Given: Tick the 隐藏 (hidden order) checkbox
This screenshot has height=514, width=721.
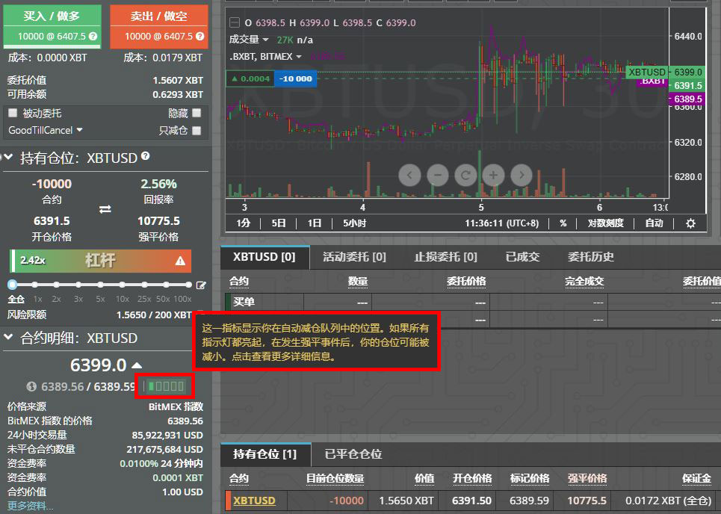Looking at the screenshot, I should 197,113.
